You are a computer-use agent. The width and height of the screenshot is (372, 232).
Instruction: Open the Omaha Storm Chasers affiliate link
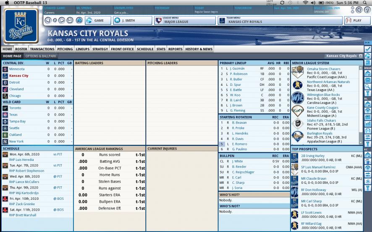click(x=324, y=69)
